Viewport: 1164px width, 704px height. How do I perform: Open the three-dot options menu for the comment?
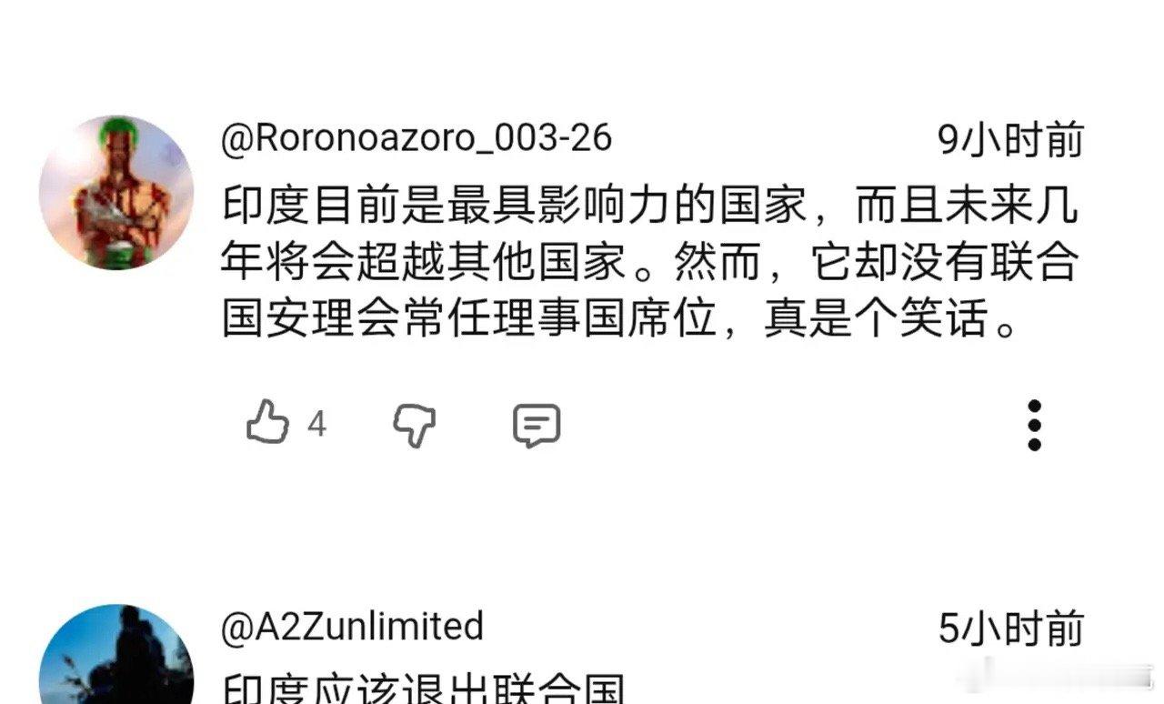(x=1034, y=425)
